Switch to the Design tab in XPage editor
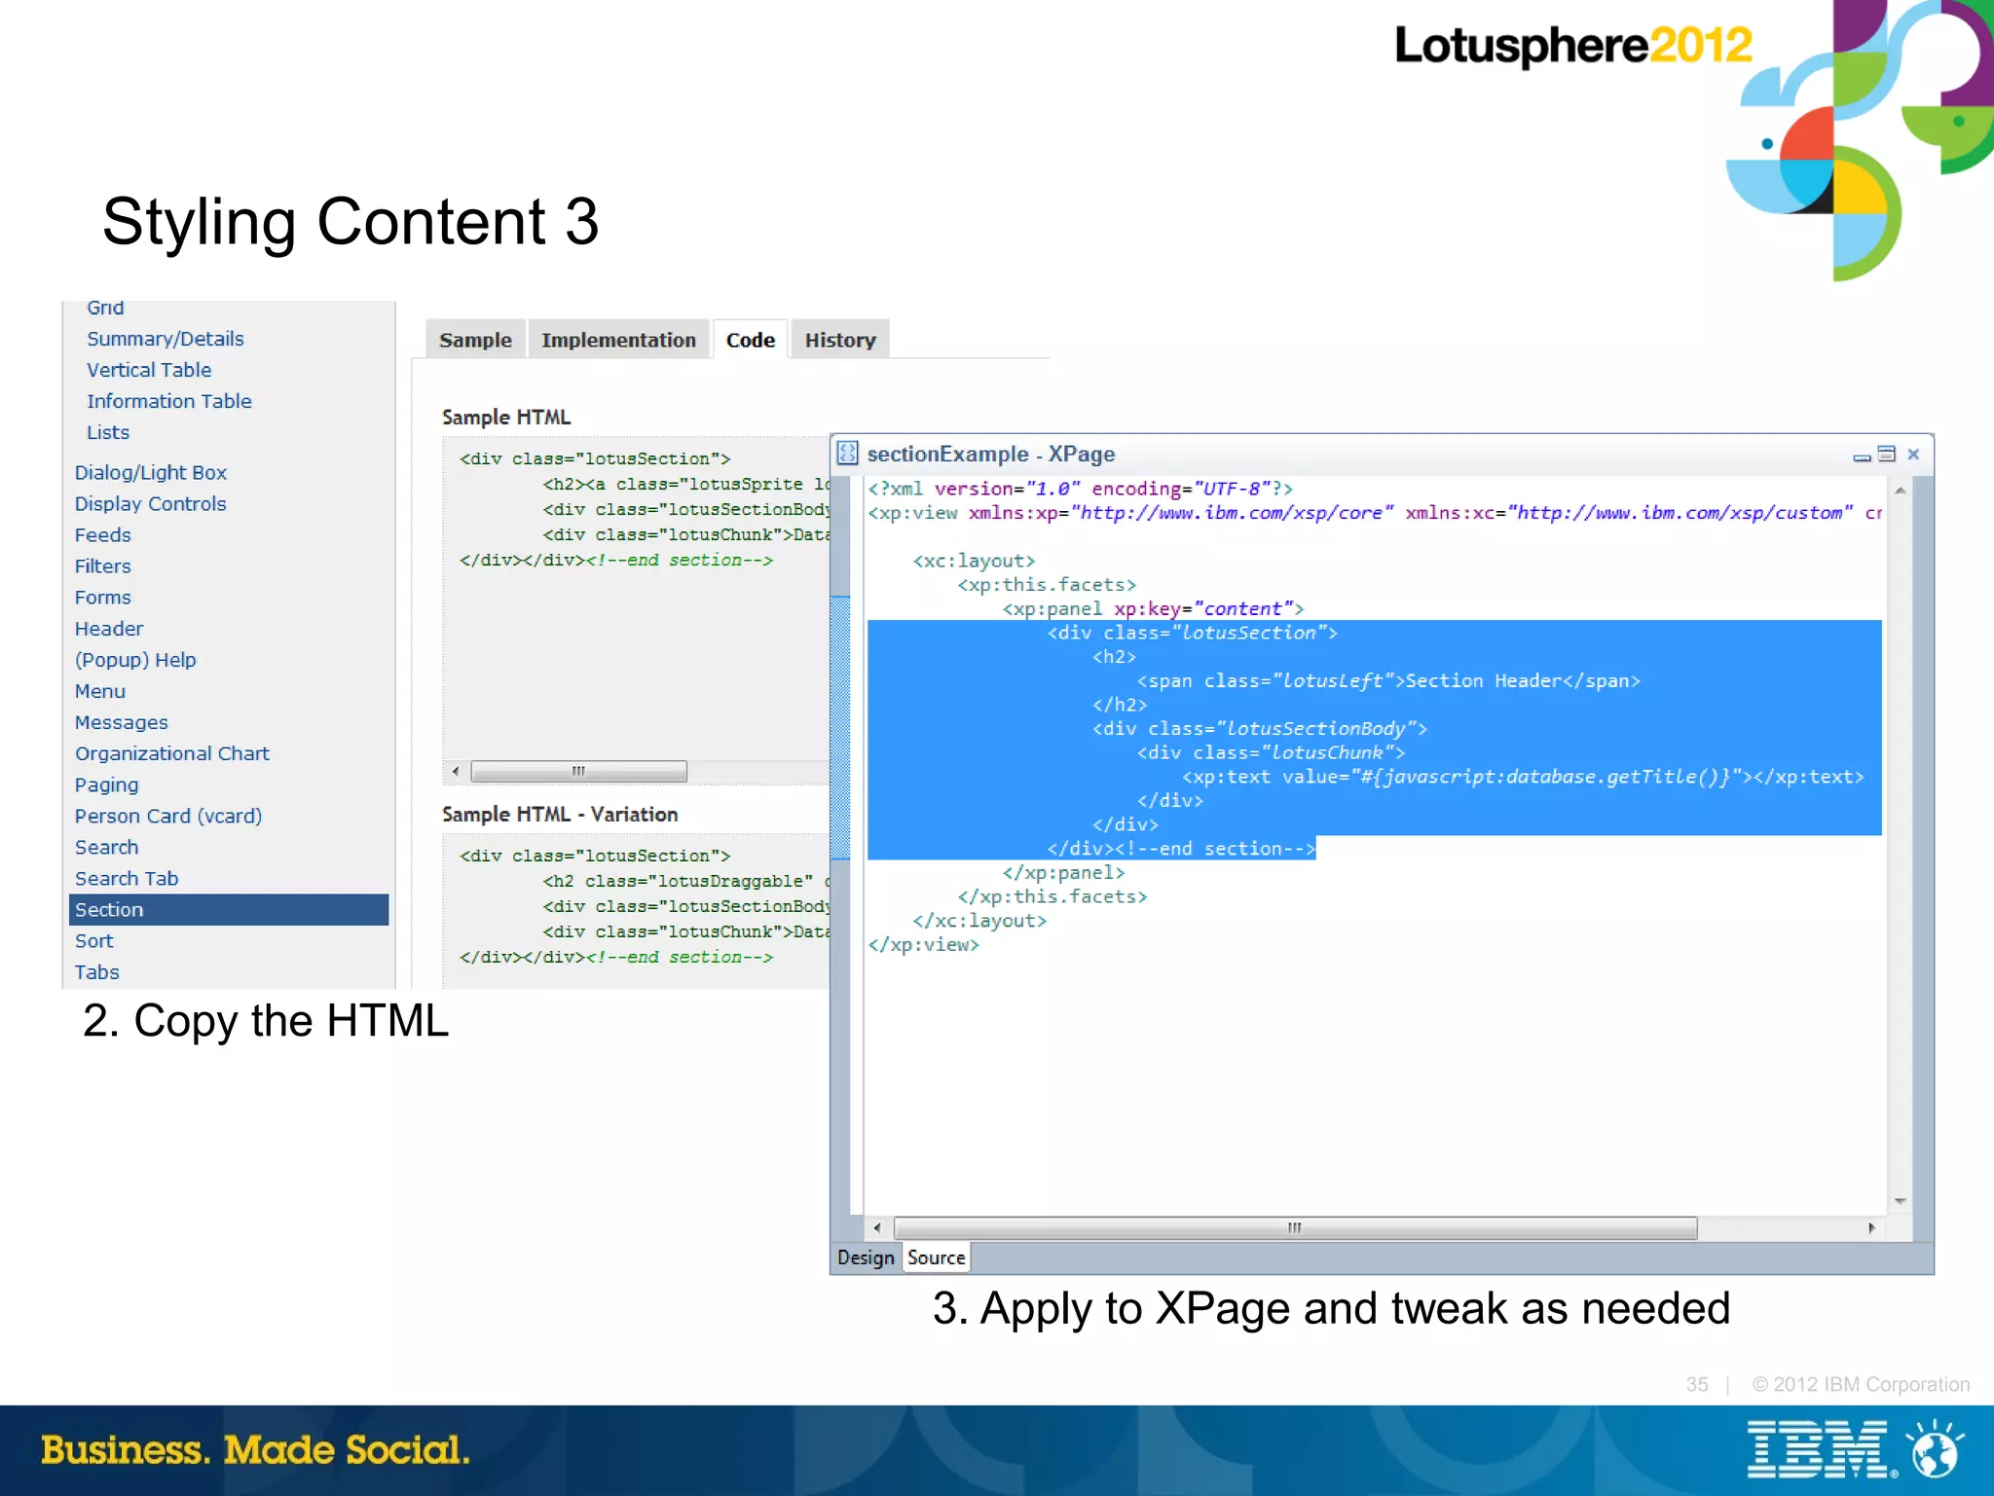 866,1258
